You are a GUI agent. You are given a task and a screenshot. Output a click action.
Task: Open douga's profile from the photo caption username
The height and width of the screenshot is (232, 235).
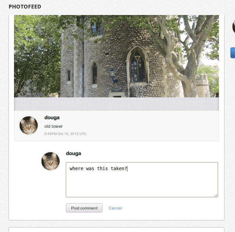[52, 118]
